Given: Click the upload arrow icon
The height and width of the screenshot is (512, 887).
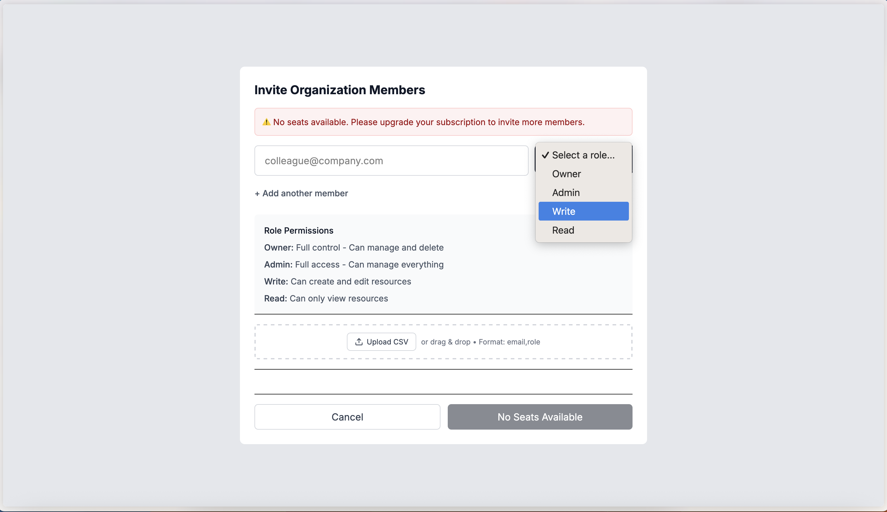Looking at the screenshot, I should (x=359, y=342).
